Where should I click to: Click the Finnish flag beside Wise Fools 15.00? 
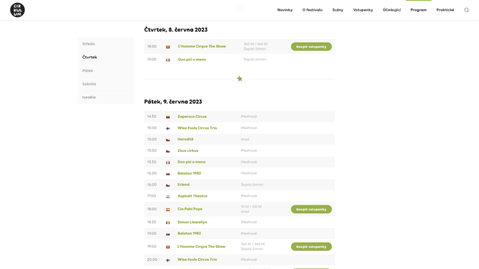pos(168,128)
